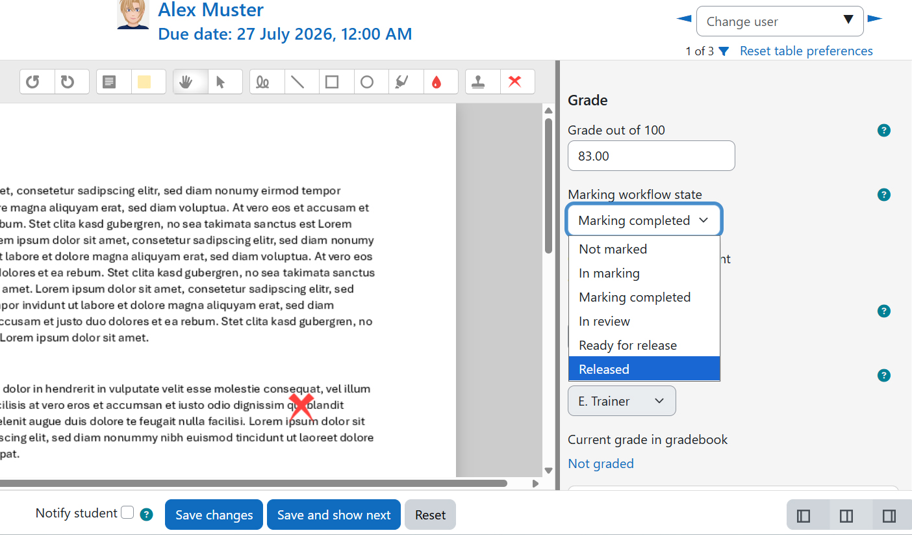The height and width of the screenshot is (535, 912).
Task: Choose Ready for release option
Action: [644, 345]
